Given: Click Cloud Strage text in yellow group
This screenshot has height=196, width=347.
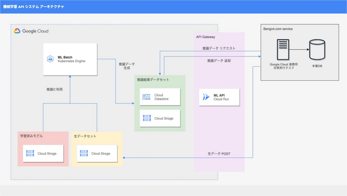Looking at the screenshot, I should point(101,154).
